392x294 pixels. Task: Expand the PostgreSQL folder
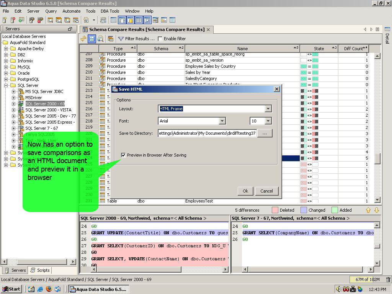coord(6,79)
